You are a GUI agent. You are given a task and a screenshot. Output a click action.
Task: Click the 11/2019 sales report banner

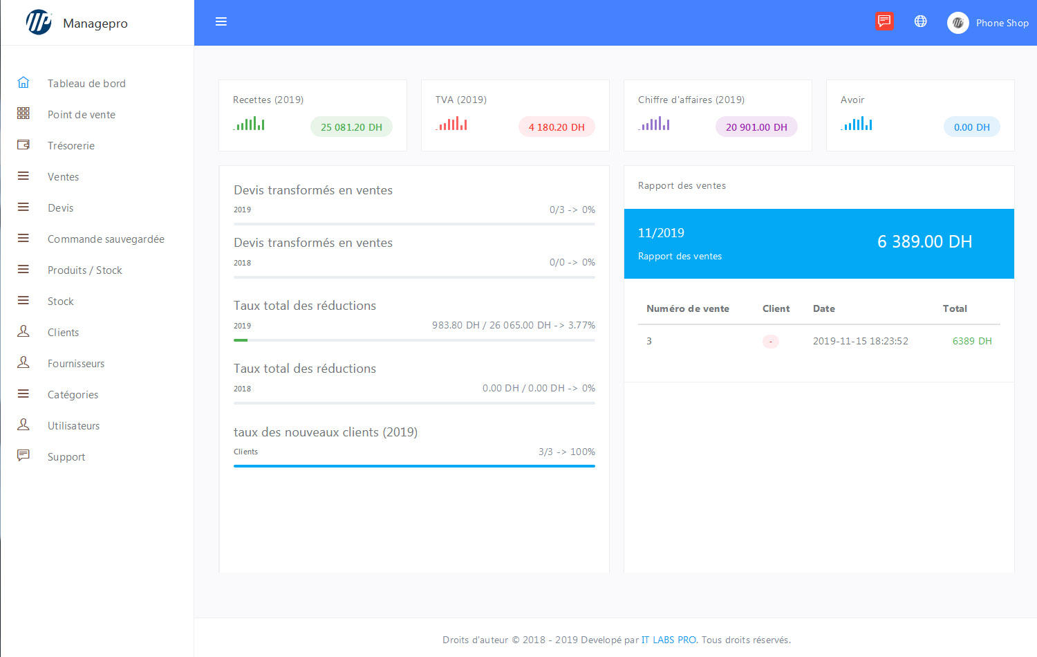pyautogui.click(x=819, y=243)
